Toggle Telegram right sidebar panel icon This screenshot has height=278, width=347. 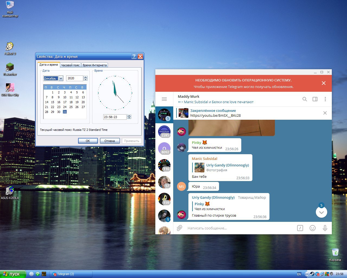coord(315,99)
